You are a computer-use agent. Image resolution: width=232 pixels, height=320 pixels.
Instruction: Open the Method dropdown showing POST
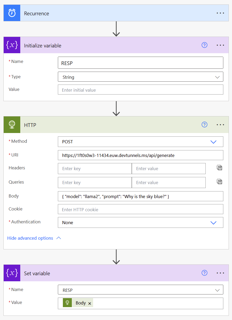tap(213, 142)
